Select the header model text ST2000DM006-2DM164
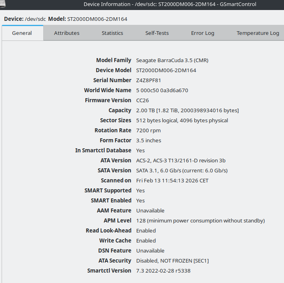This screenshot has width=284, height=283. pyautogui.click(x=97, y=19)
